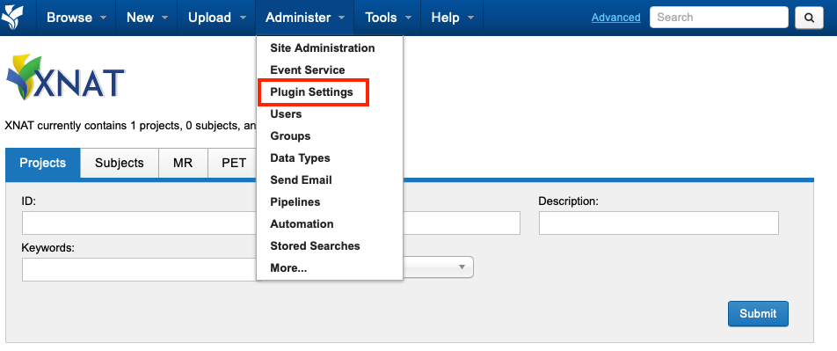Click into the top Search box
The height and width of the screenshot is (351, 837).
tap(718, 17)
